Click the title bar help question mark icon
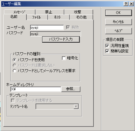Screen dimensions: 135x131 click(126, 4)
